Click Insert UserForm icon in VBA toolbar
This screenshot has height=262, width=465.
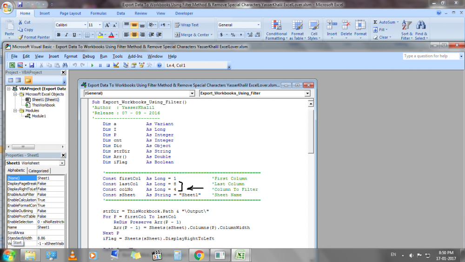[20, 65]
